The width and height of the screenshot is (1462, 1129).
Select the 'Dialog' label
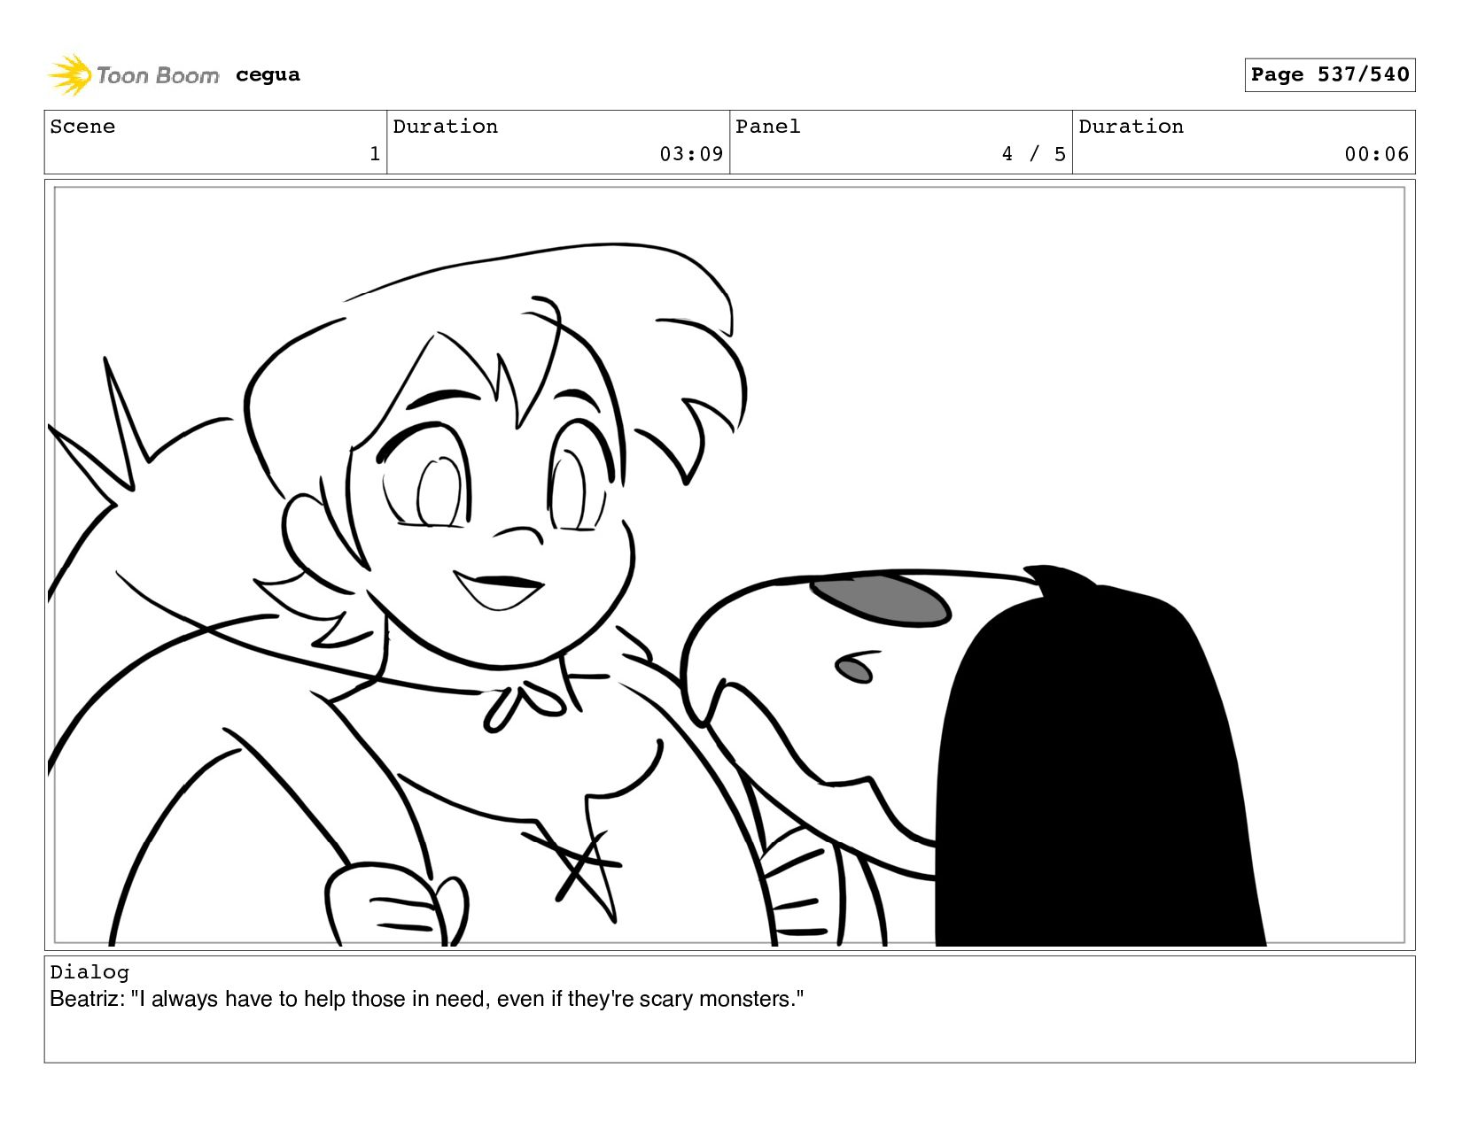[89, 972]
